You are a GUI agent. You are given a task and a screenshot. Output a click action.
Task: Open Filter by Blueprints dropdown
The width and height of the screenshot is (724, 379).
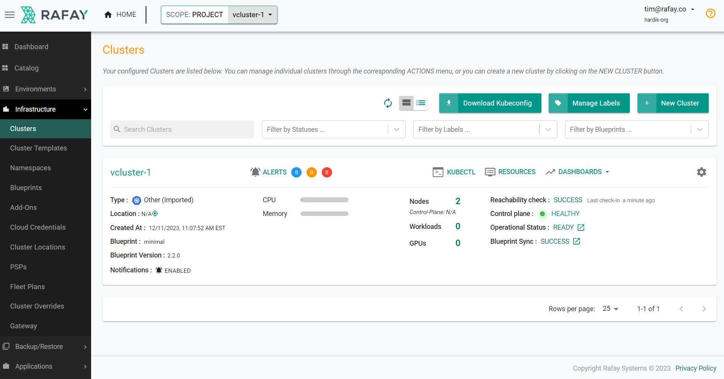pyautogui.click(x=637, y=130)
